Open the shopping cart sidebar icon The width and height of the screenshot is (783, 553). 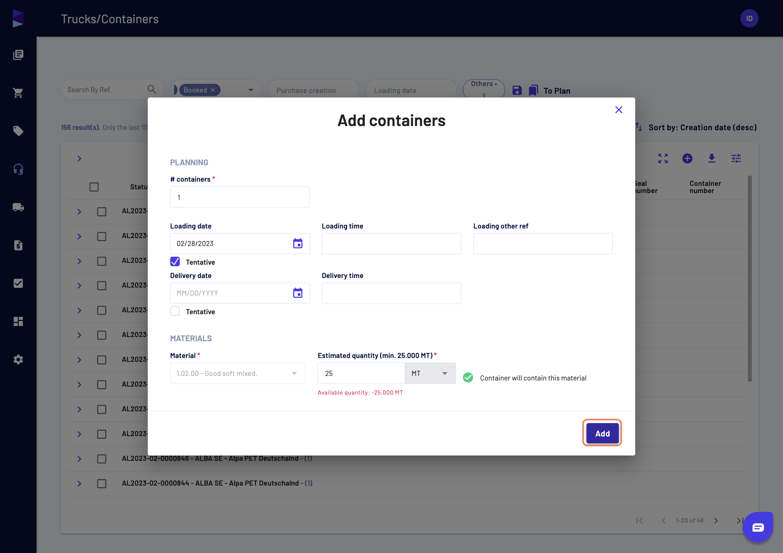click(18, 93)
